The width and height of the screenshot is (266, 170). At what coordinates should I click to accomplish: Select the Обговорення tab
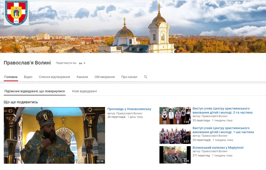(x=105, y=77)
